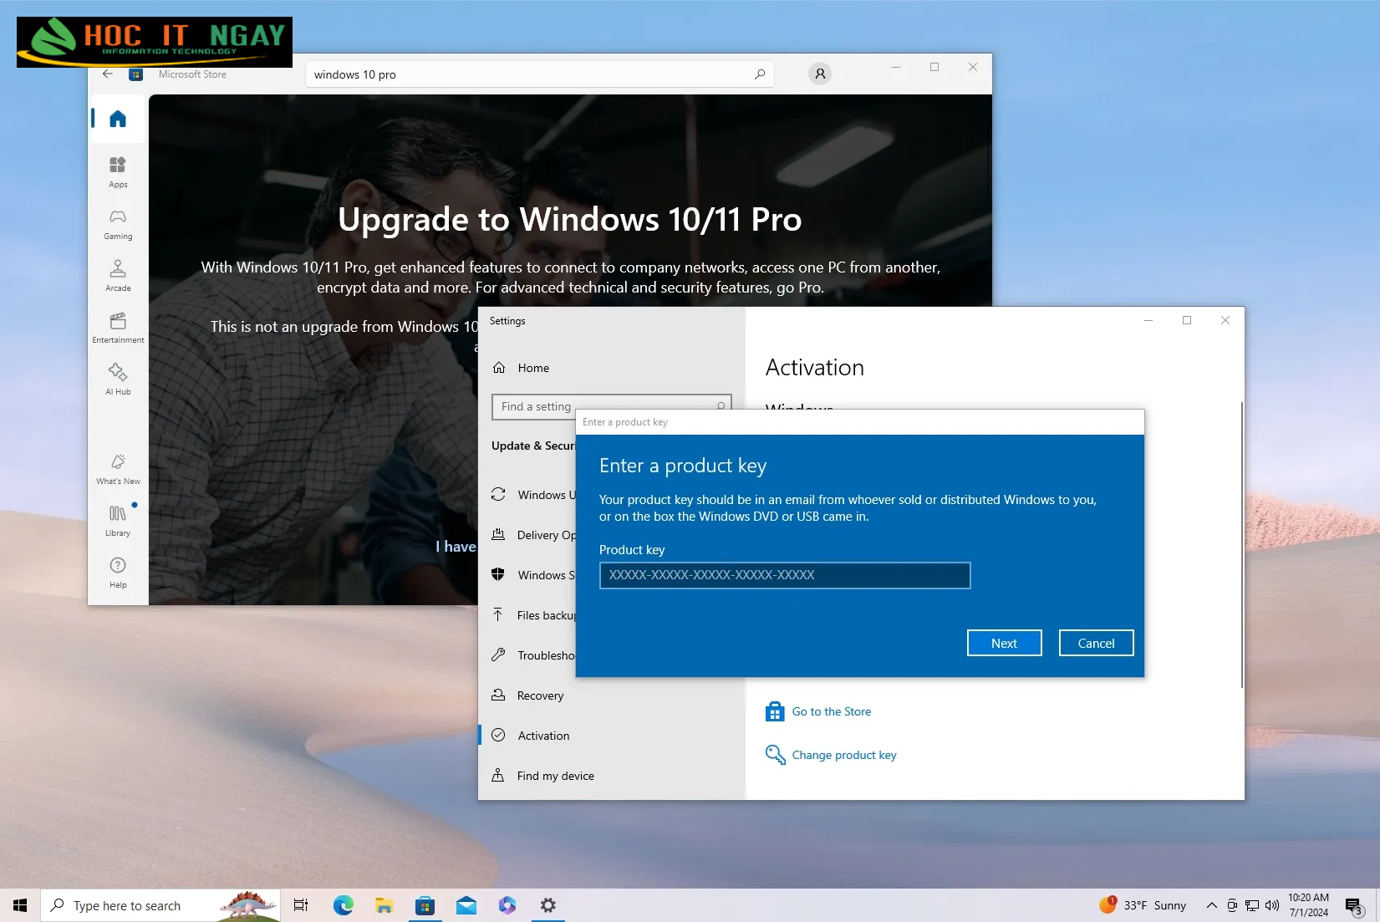Click Cancel in product key dialog

pyautogui.click(x=1096, y=643)
